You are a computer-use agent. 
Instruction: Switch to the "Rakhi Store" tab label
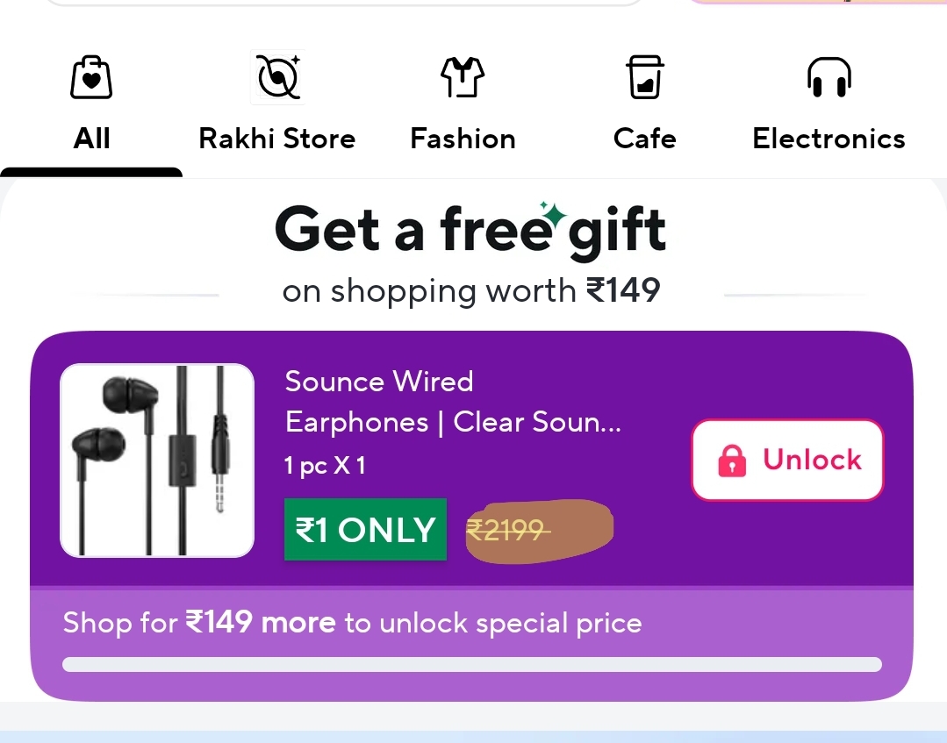click(x=276, y=139)
